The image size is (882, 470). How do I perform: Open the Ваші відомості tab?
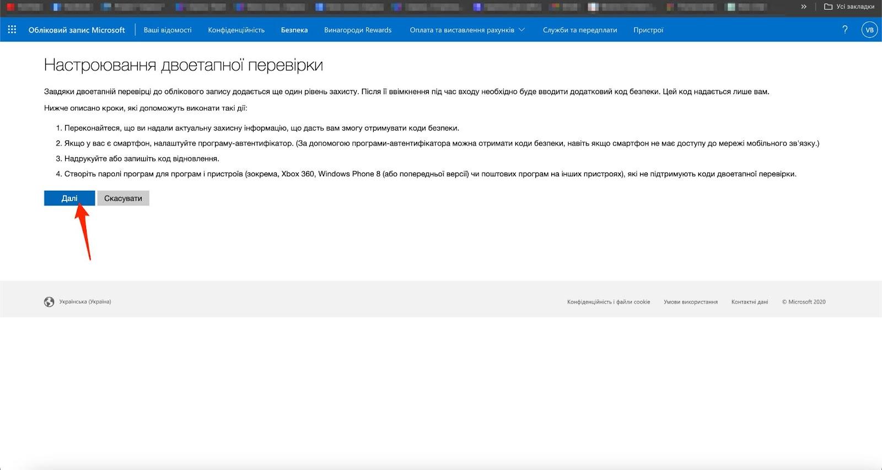click(168, 30)
